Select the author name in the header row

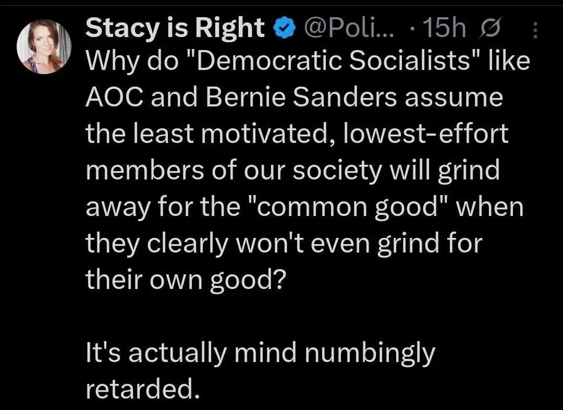tap(174, 27)
